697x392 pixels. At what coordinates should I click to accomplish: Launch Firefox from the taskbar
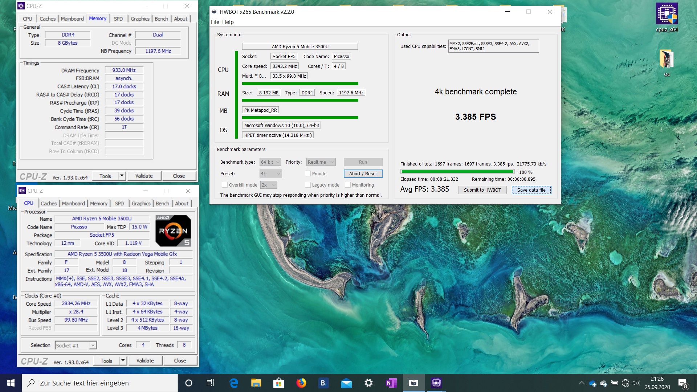[301, 383]
